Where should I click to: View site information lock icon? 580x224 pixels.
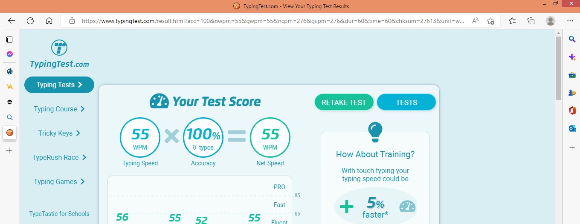tap(72, 20)
